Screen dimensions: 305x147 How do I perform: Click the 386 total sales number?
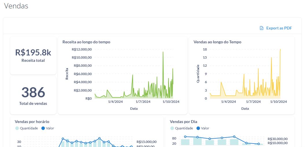[33, 92]
